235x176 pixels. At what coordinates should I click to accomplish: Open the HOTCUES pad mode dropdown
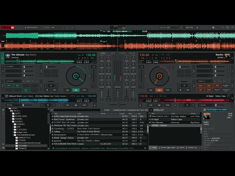(13, 81)
